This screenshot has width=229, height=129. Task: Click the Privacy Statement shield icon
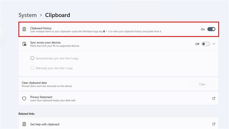pyautogui.click(x=24, y=98)
